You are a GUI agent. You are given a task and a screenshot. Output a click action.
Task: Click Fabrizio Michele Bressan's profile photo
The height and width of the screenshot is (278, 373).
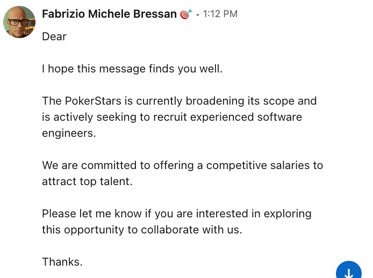click(20, 22)
